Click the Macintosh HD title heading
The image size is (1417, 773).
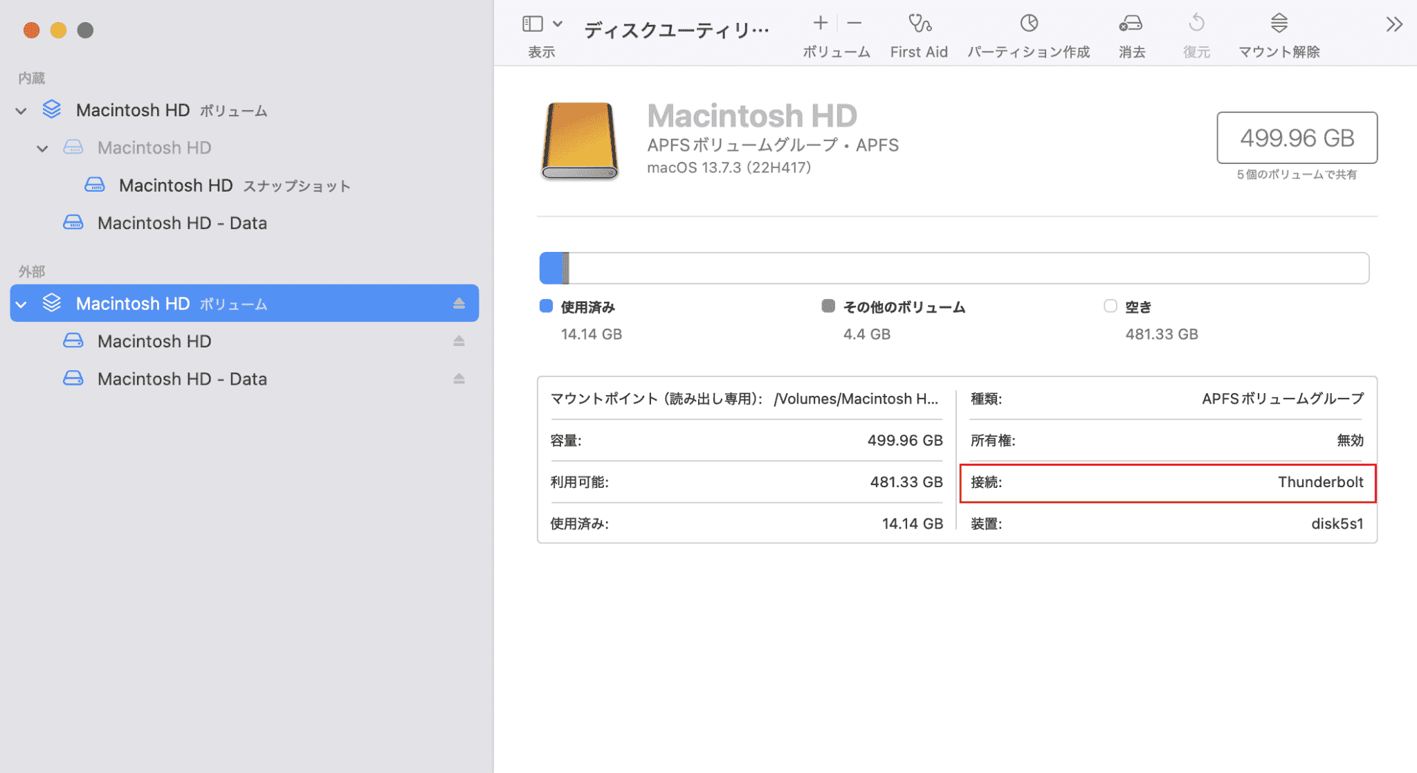coord(752,116)
